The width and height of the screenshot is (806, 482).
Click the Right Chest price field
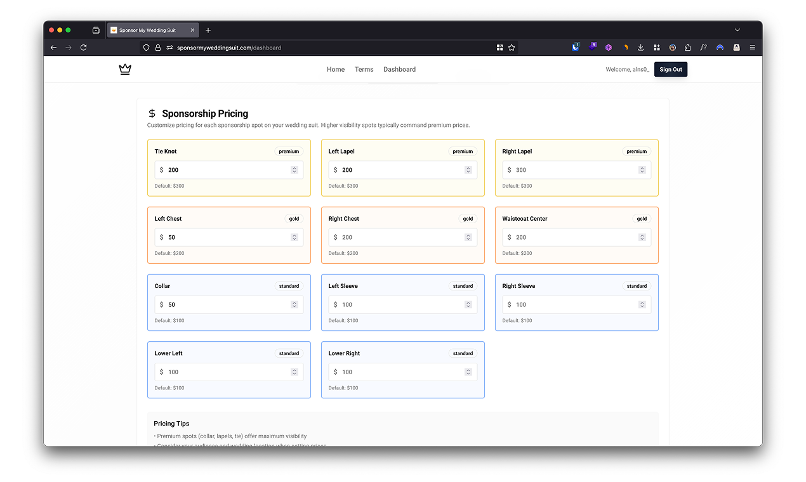(403, 237)
